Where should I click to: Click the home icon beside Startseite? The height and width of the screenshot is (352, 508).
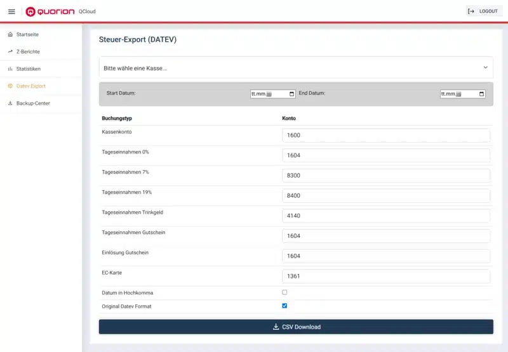click(10, 34)
